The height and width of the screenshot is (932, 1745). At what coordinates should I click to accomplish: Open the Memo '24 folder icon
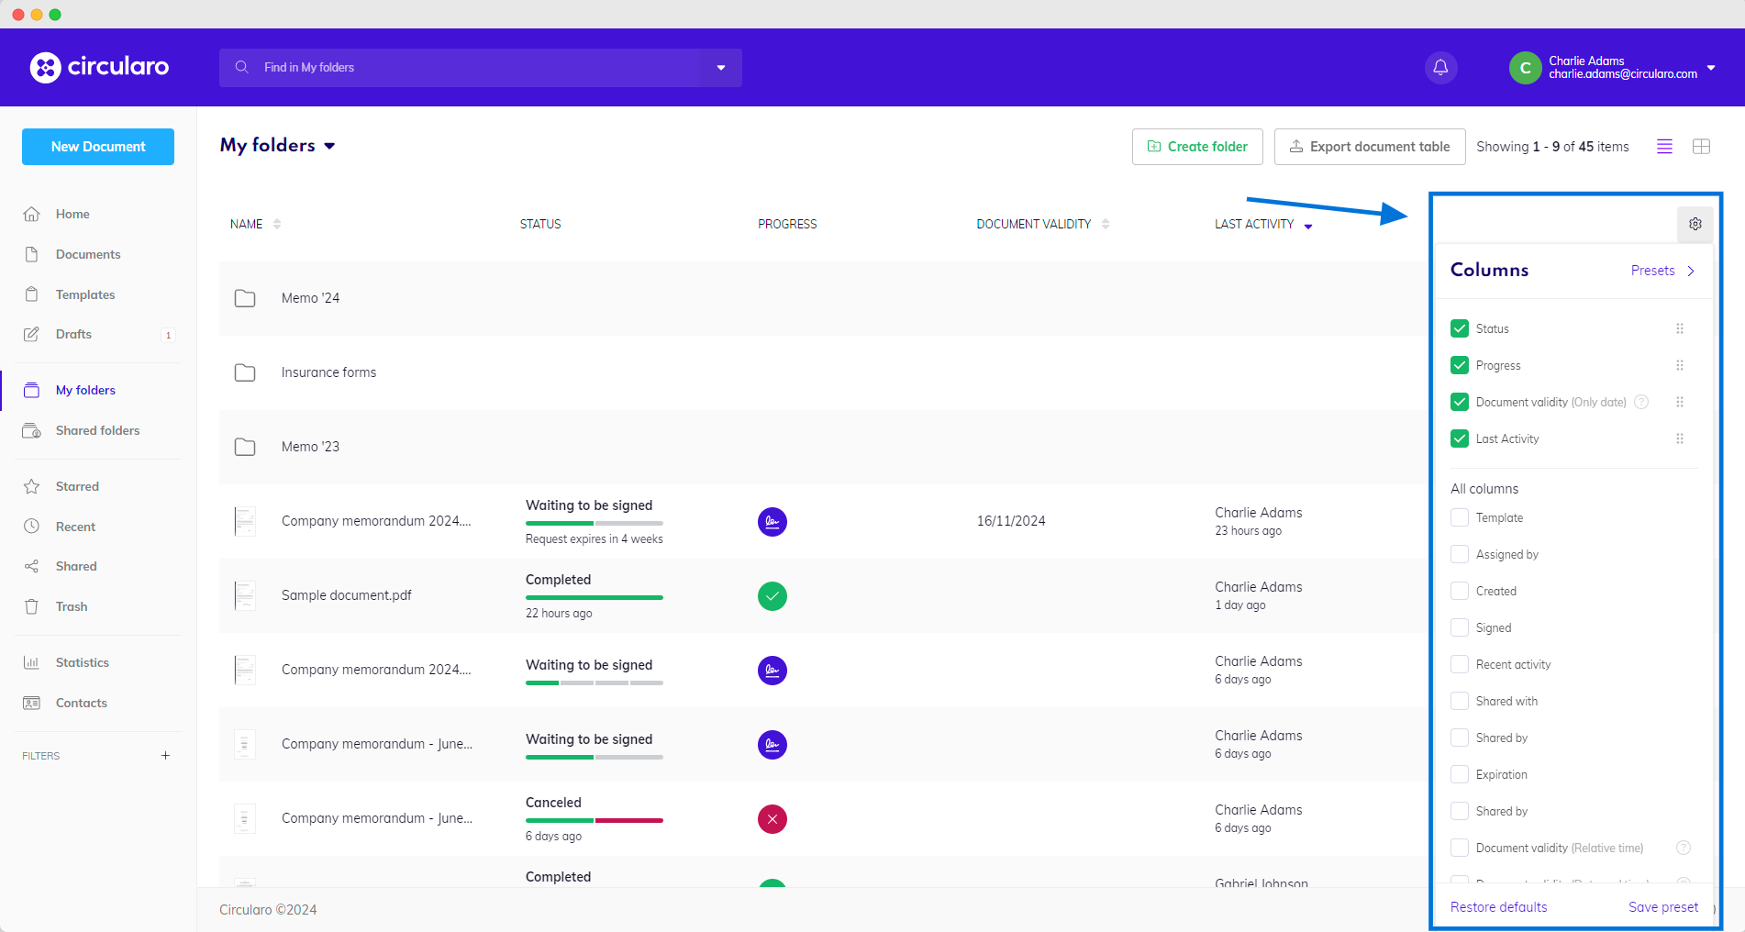(245, 298)
